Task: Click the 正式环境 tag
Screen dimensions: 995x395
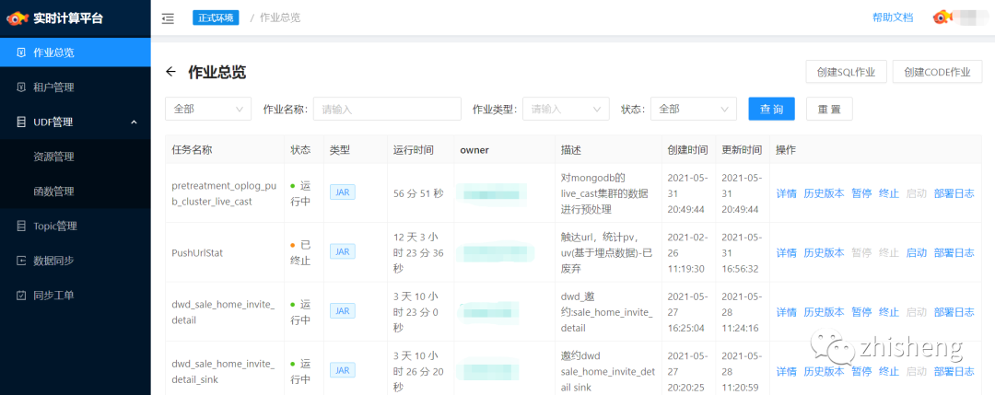Action: click(x=216, y=17)
